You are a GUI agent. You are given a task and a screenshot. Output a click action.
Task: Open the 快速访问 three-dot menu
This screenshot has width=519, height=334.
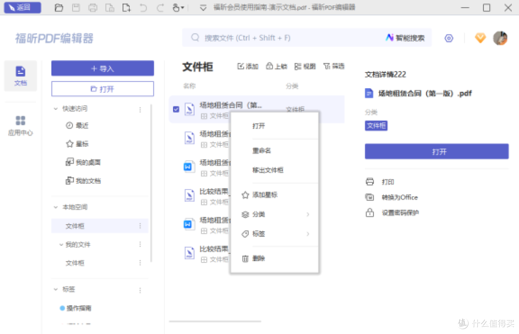tap(140, 109)
